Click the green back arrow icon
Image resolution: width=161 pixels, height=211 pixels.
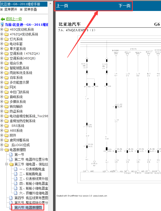[x=3, y=19]
